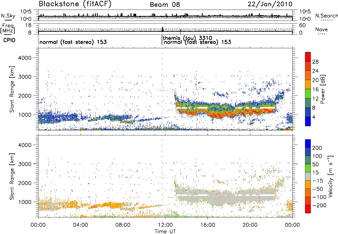This screenshot has height=234, width=338.
Task: Click the "12:00" time axis label
Action: pos(165,225)
